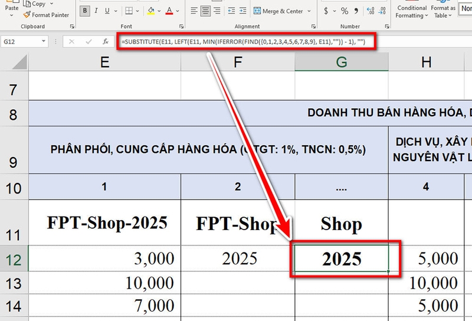Select the PHÂN PHỐI, CUNG CẤP HÀNG HÓA header cell
Viewport: 472px width, 321px height.
(x=208, y=150)
